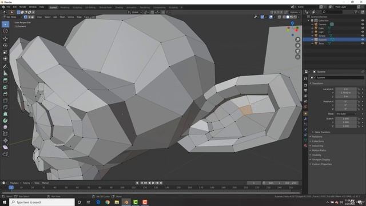Click the current frame marker on timeline
Screen dimensions: 366x206
tap(11, 188)
